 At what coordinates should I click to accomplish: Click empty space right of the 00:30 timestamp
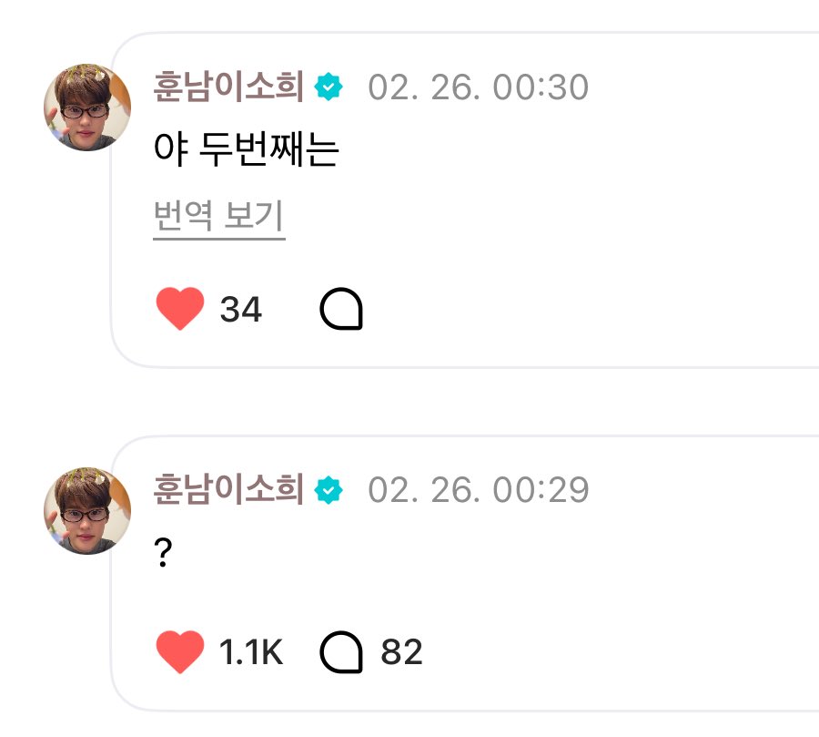[701, 88]
